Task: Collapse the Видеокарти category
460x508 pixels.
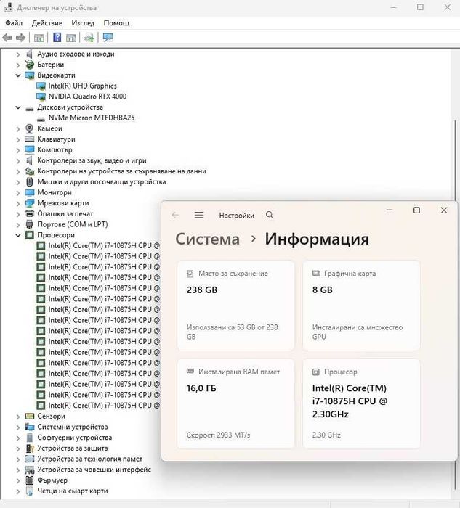Action: (18, 75)
